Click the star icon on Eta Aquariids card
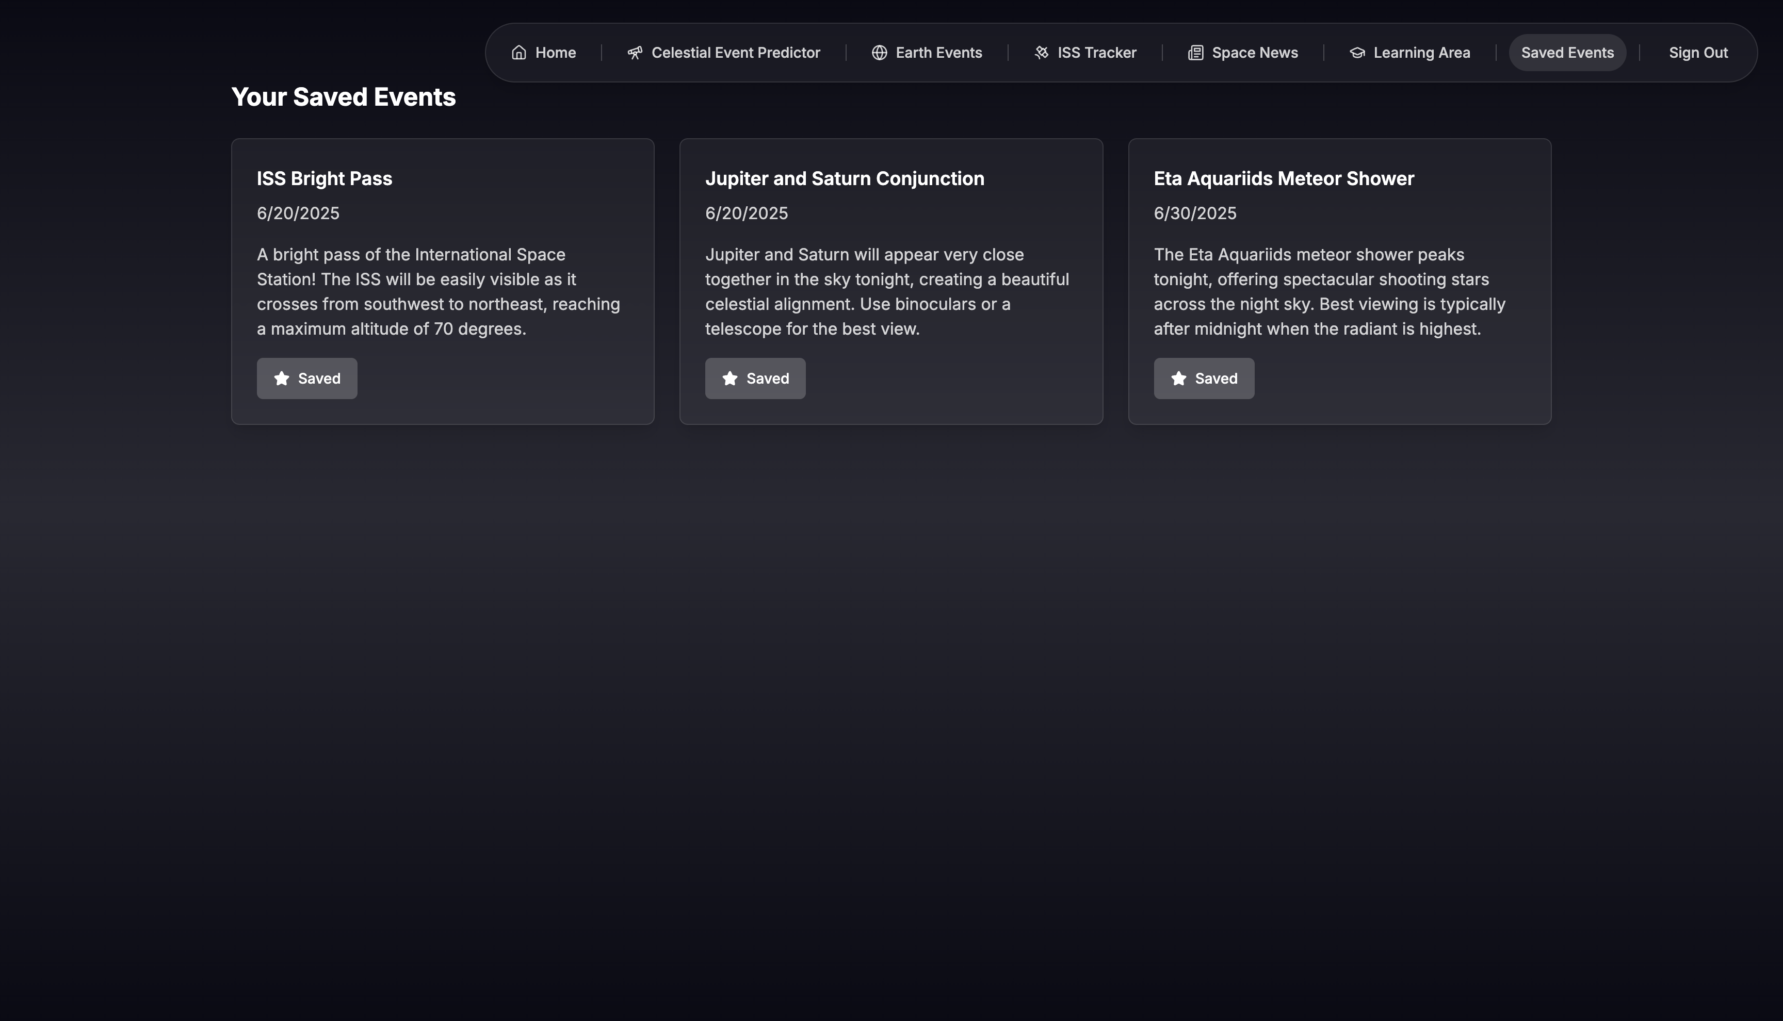 1178,378
